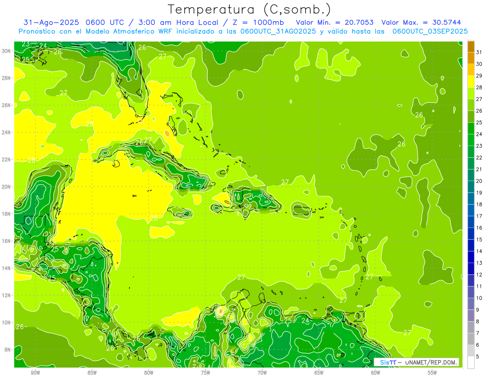Click the title 'Temperatura (C,somb.)'

249,9
